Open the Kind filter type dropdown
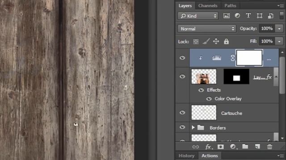This screenshot has width=286, height=160. (x=198, y=16)
